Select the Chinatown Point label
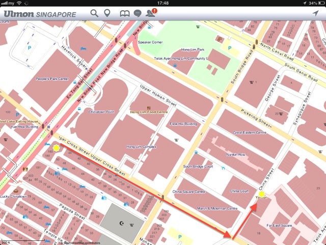Screen dimensions: 326x245 pos(101,112)
